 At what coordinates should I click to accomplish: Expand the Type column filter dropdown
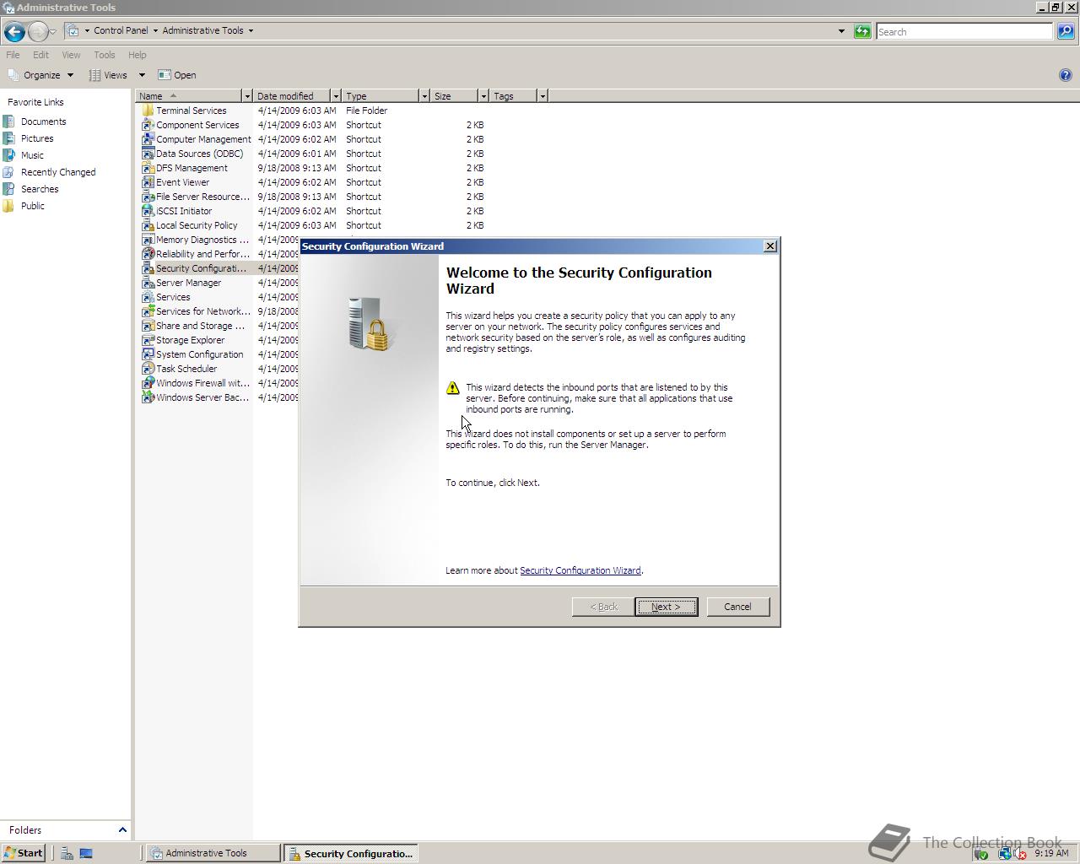pos(424,96)
